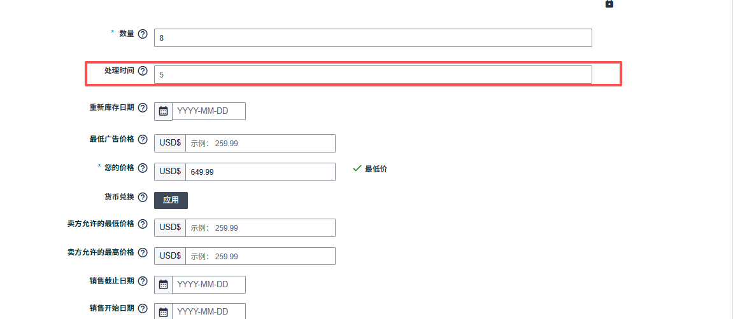Image resolution: width=733 pixels, height=319 pixels.
Task: Open the calendar picker for 销售截止日期
Action: coord(163,285)
